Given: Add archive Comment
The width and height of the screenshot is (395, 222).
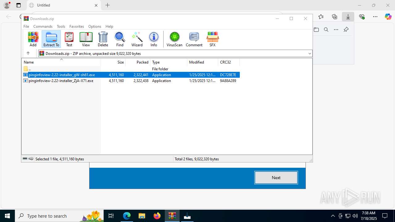Looking at the screenshot, I should coord(194,39).
